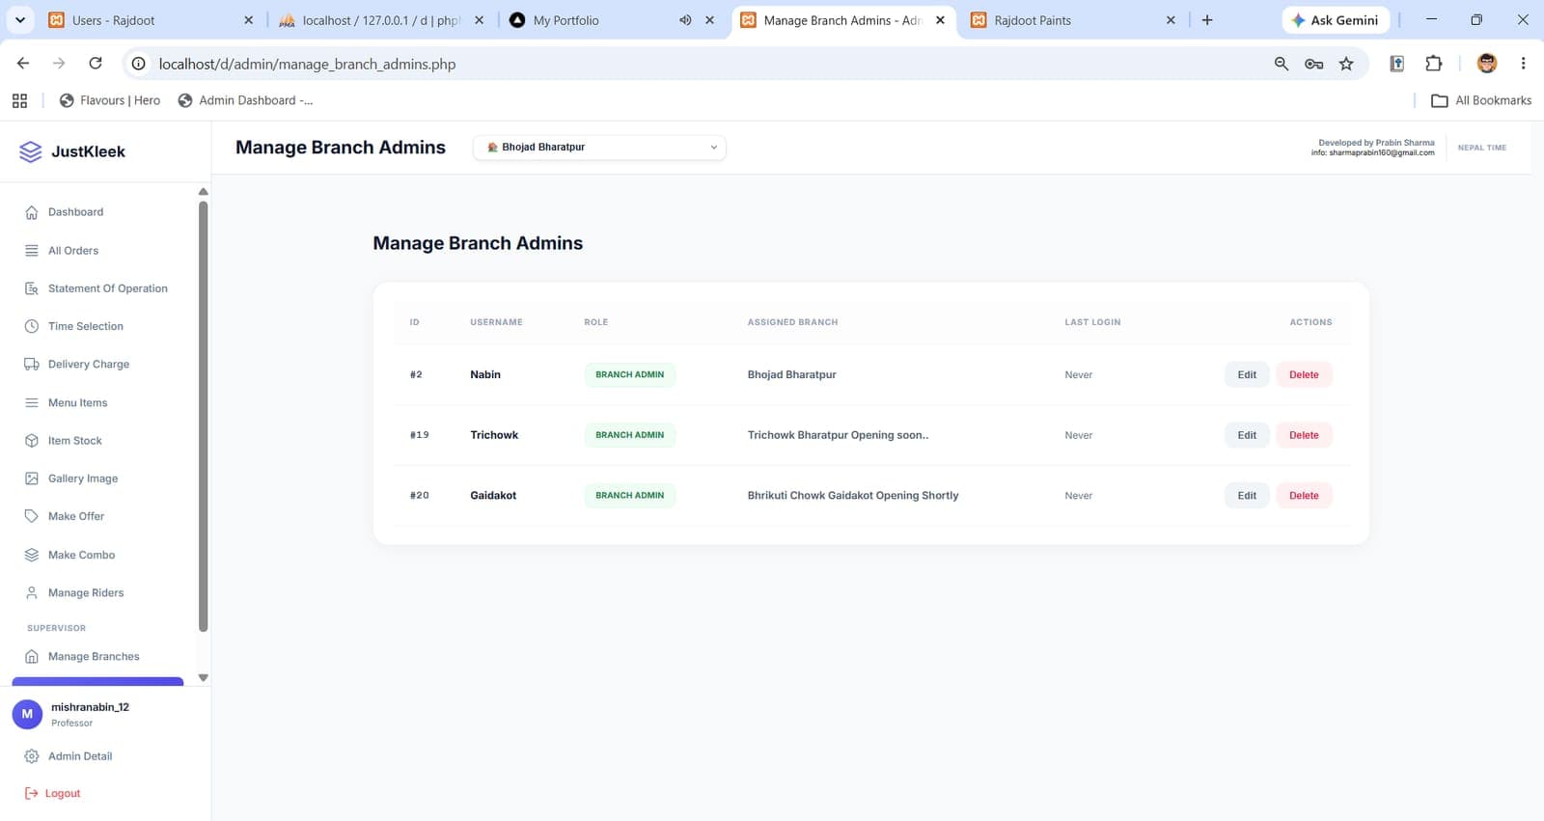Open the All Bookmarks folder
The width and height of the screenshot is (1544, 821).
tap(1481, 100)
